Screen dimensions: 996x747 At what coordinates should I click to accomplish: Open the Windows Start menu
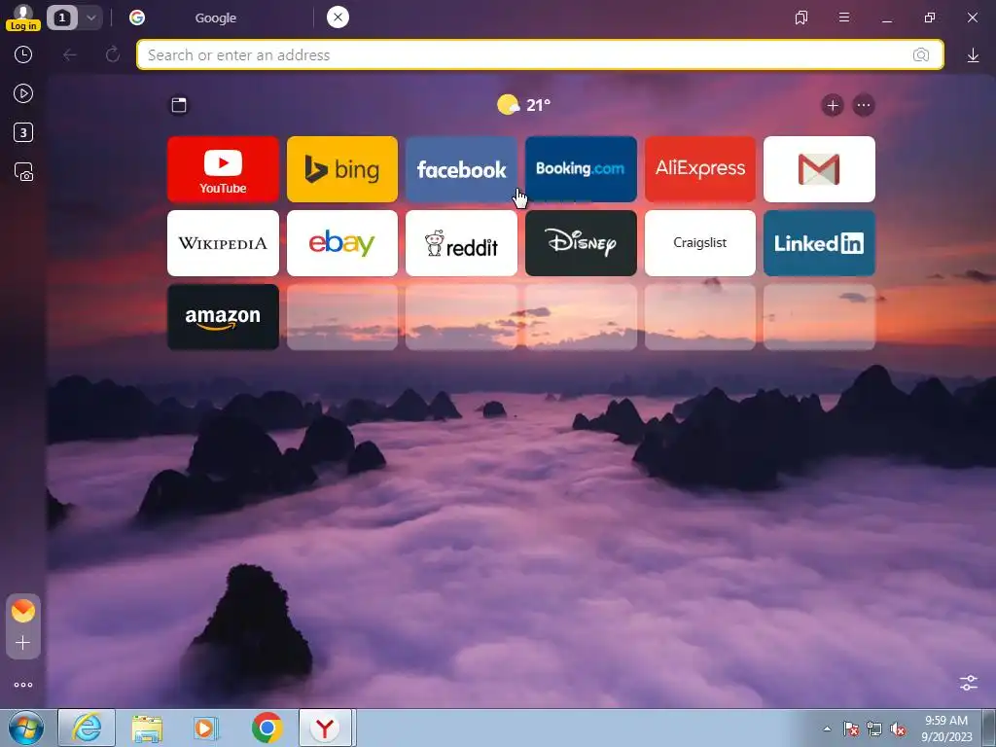pos(26,728)
